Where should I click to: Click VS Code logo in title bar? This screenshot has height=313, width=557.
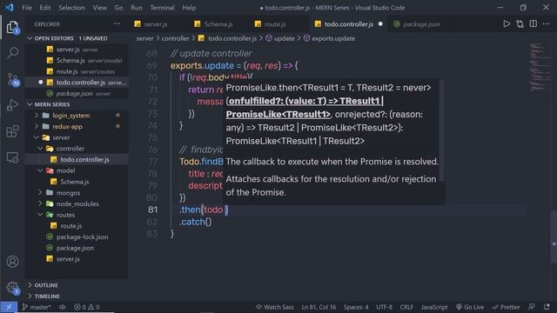[x=10, y=8]
